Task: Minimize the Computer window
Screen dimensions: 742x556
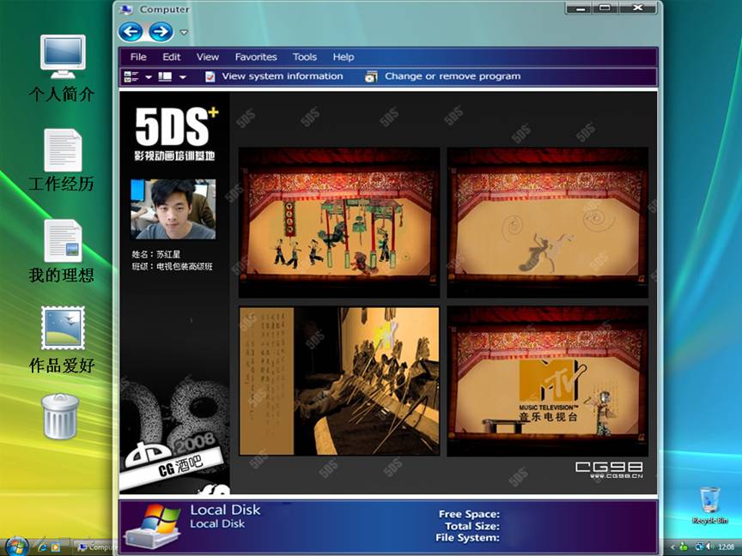Action: pos(581,8)
